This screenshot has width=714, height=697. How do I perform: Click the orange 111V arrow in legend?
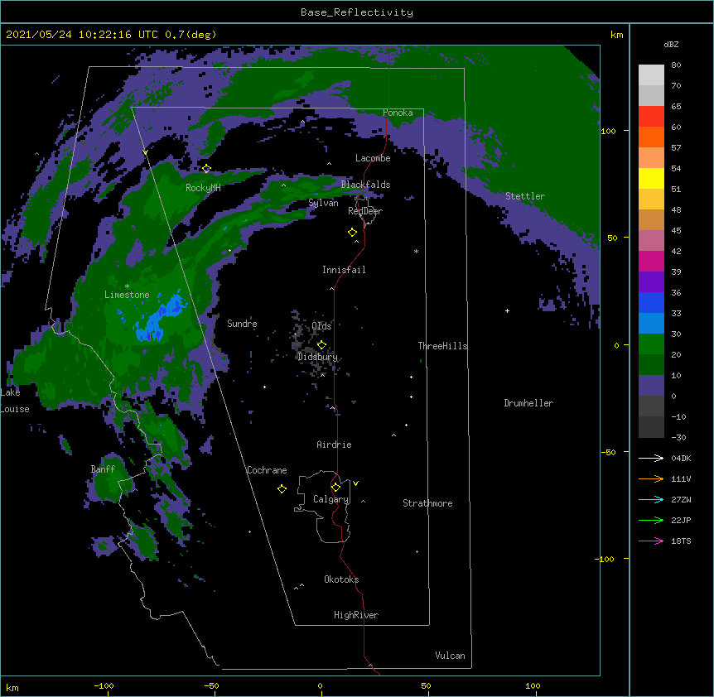[x=651, y=479]
